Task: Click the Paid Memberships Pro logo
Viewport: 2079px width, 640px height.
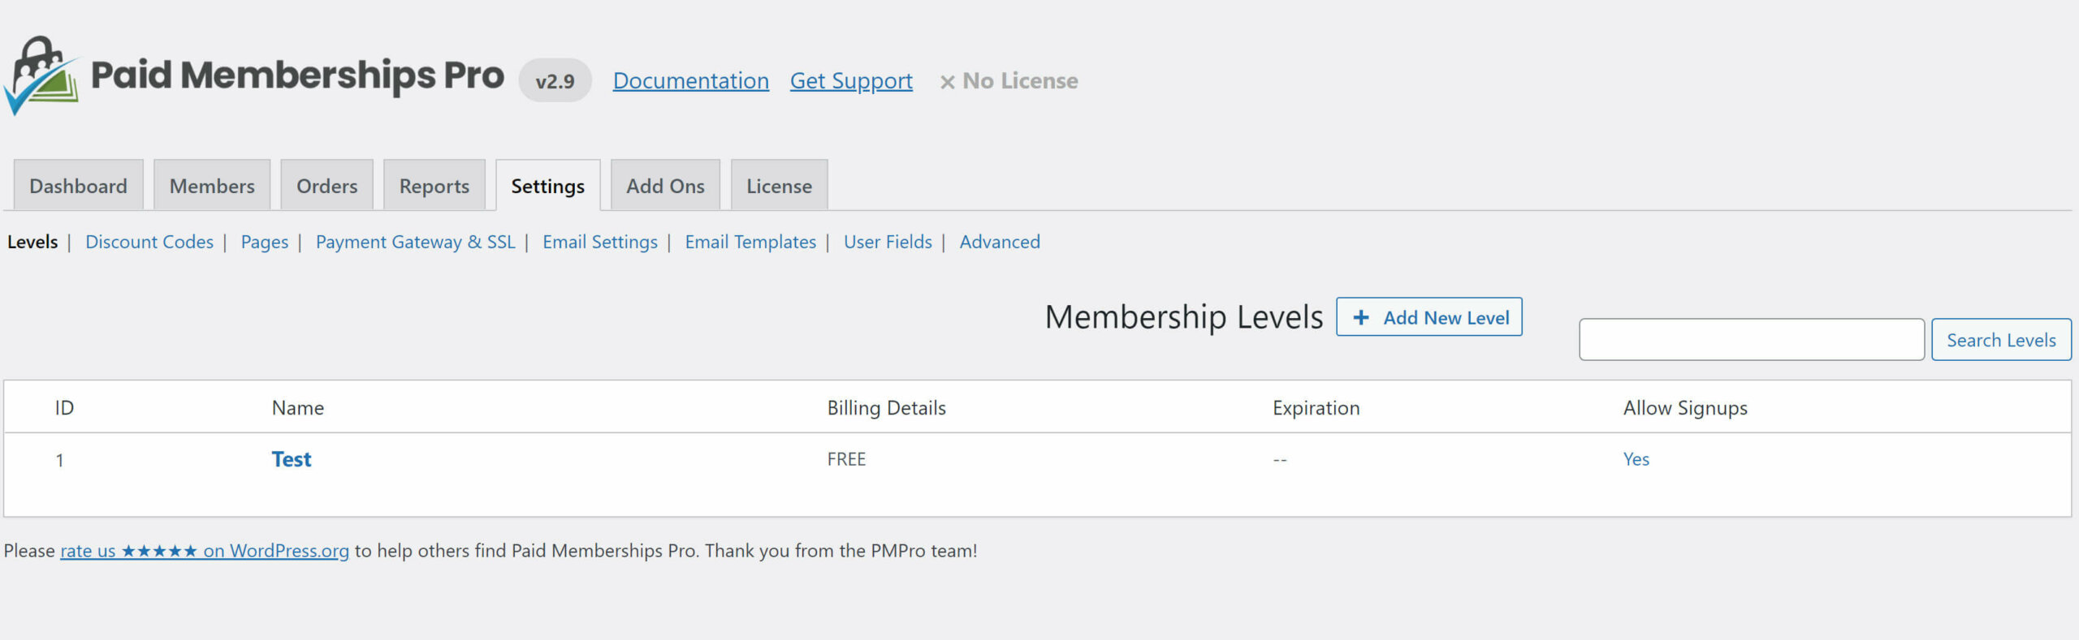Action: [x=253, y=76]
